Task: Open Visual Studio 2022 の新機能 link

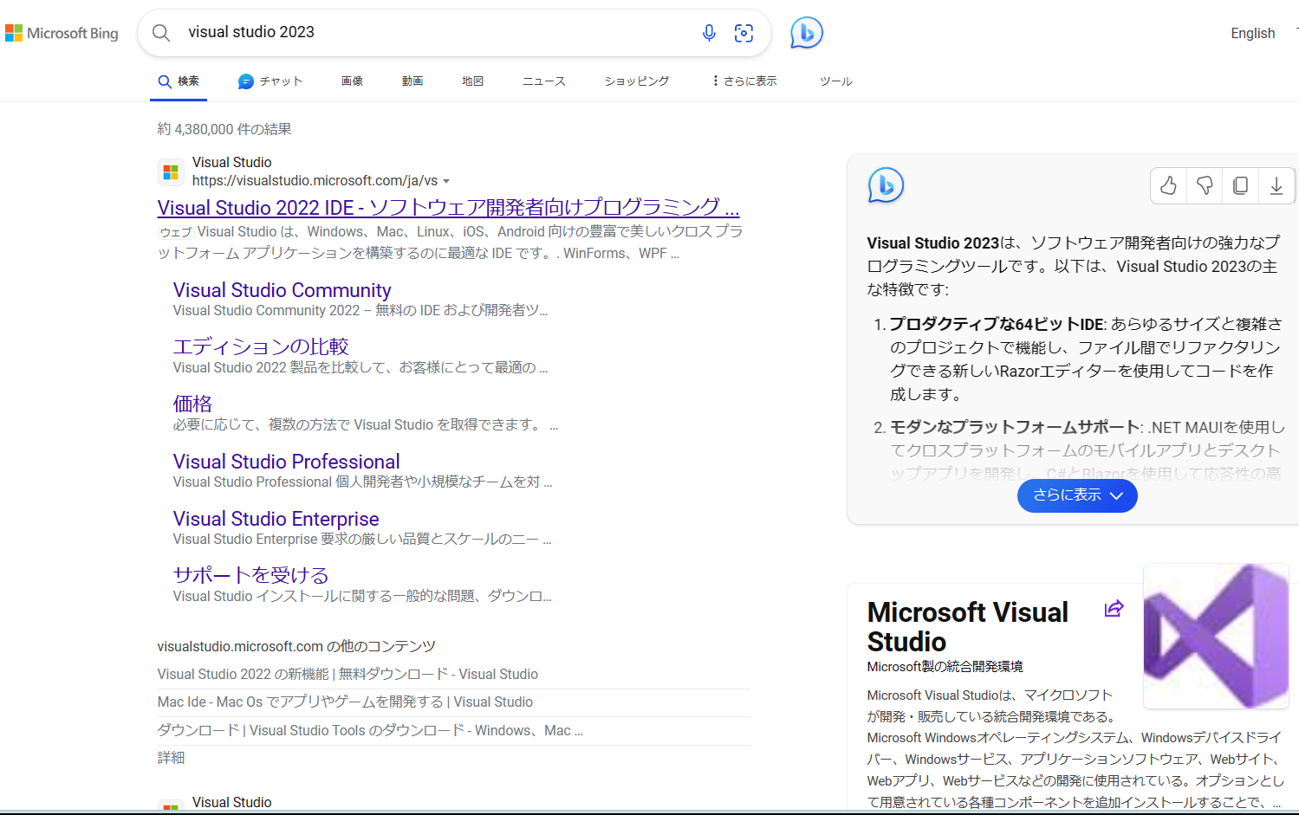Action: [347, 674]
